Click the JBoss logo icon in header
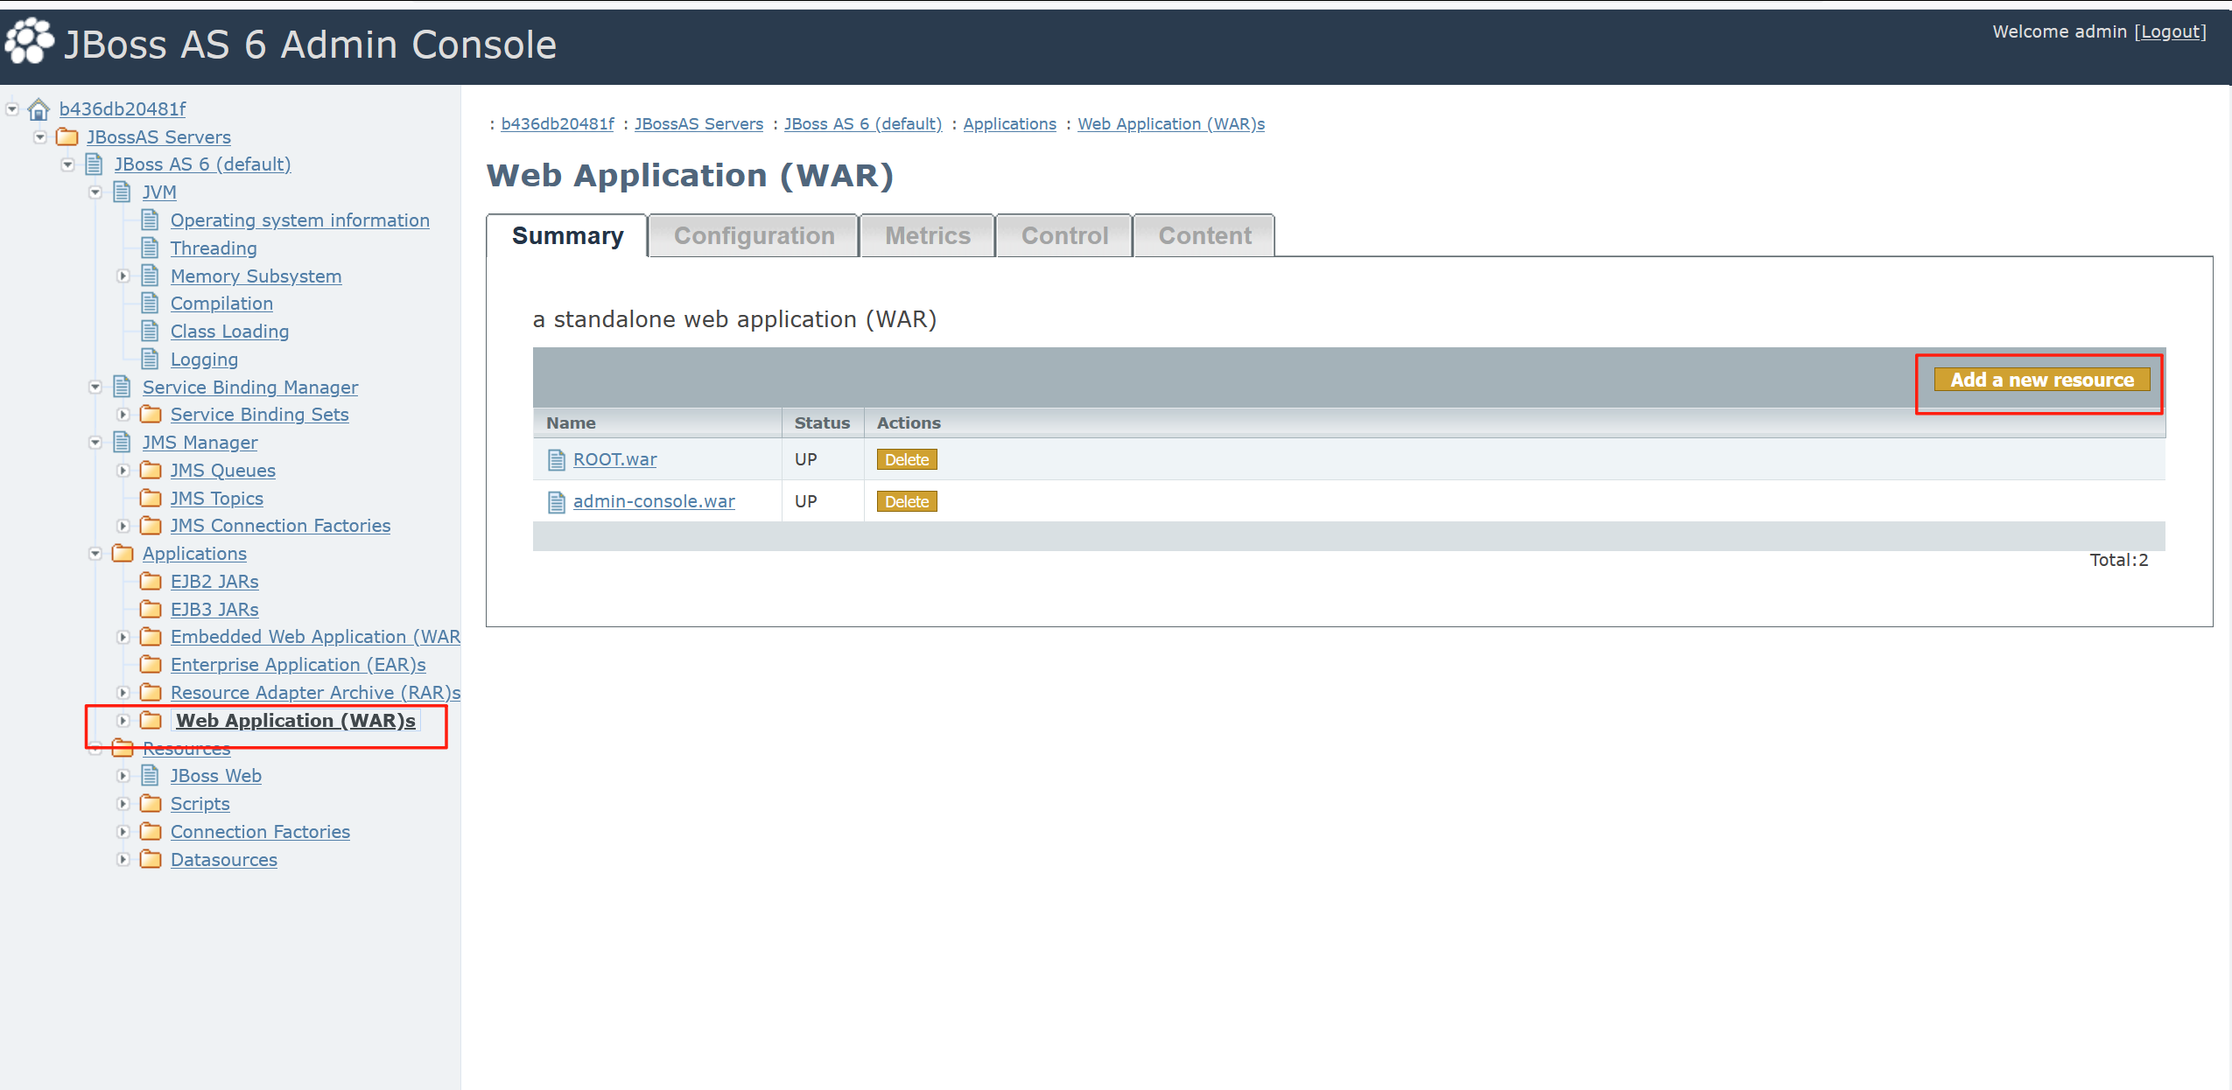Image resolution: width=2232 pixels, height=1090 pixels. pyautogui.click(x=29, y=41)
